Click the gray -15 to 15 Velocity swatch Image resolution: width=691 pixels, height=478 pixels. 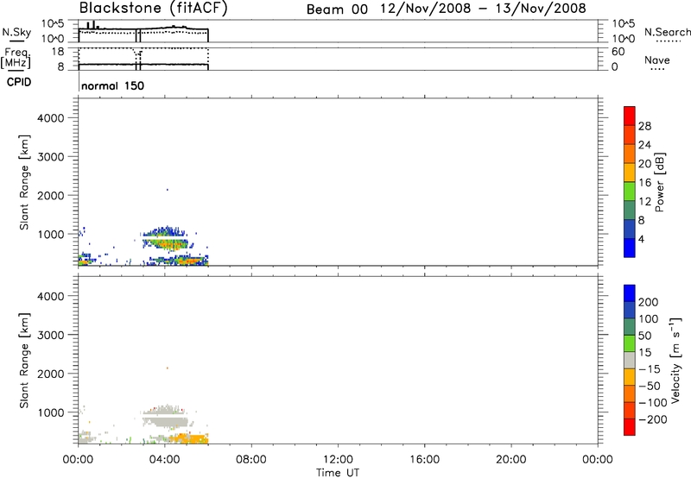pyautogui.click(x=630, y=360)
